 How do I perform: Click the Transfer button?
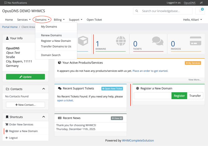click(195, 96)
